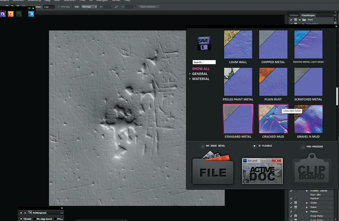Toggle the checkmark on the Kopiëren step
This screenshot has width=339, height=221.
pos(291,198)
